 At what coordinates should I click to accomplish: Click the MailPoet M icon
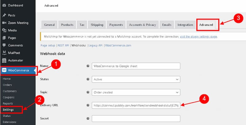4,53
